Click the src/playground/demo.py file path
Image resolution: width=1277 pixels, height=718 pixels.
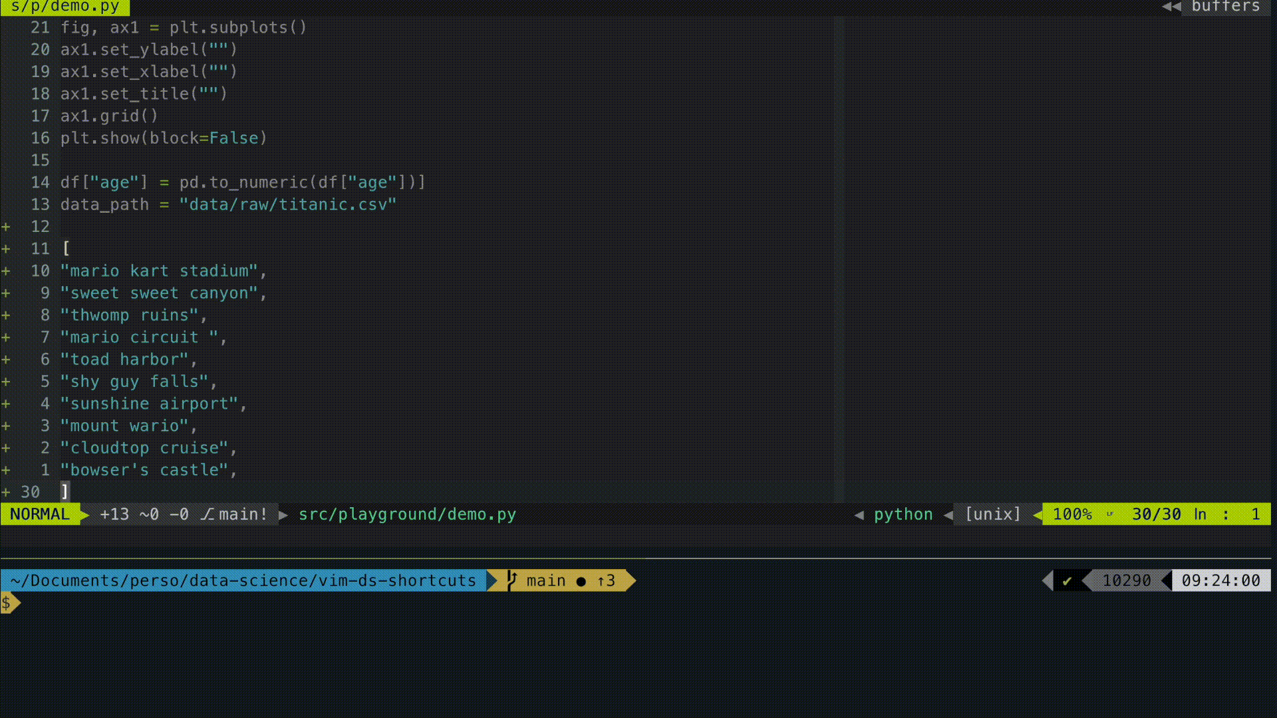click(407, 515)
